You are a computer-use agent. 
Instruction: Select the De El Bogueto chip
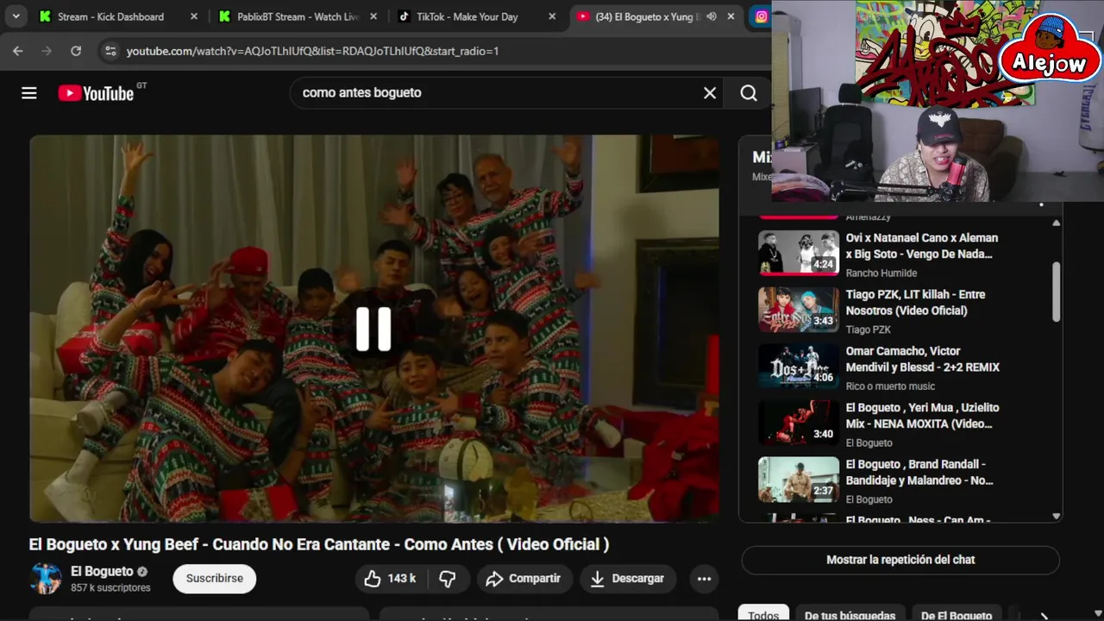pos(956,615)
